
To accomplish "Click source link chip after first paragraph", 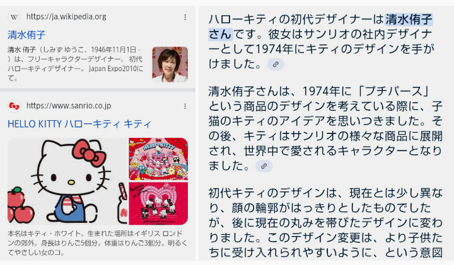I will 276,64.
